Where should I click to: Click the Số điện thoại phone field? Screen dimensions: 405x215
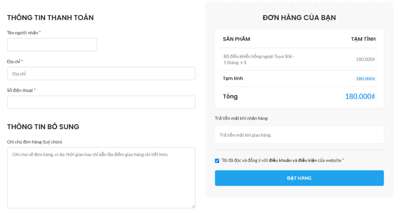101,102
